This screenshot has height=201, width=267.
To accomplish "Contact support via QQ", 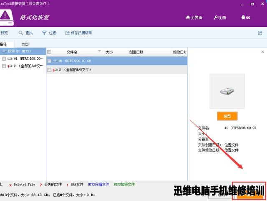I will click(x=246, y=18).
